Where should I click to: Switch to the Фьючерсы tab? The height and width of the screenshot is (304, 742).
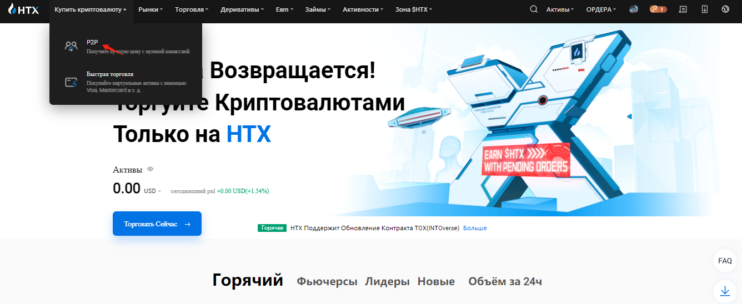click(327, 281)
